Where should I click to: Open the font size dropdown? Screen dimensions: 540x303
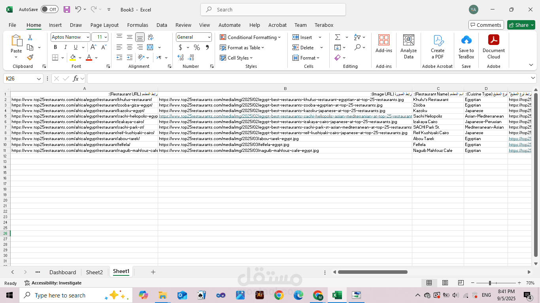106,37
